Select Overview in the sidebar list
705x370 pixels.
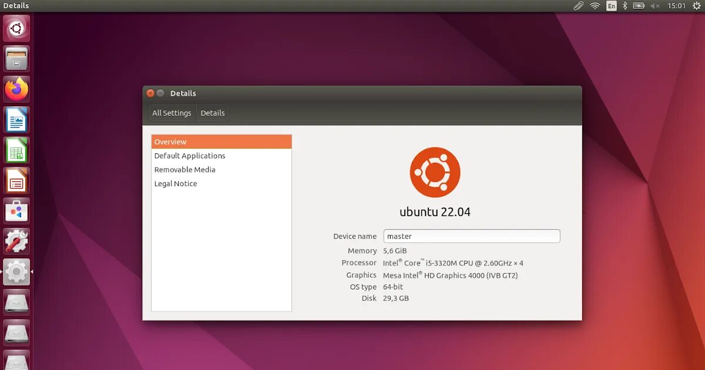[x=221, y=142]
